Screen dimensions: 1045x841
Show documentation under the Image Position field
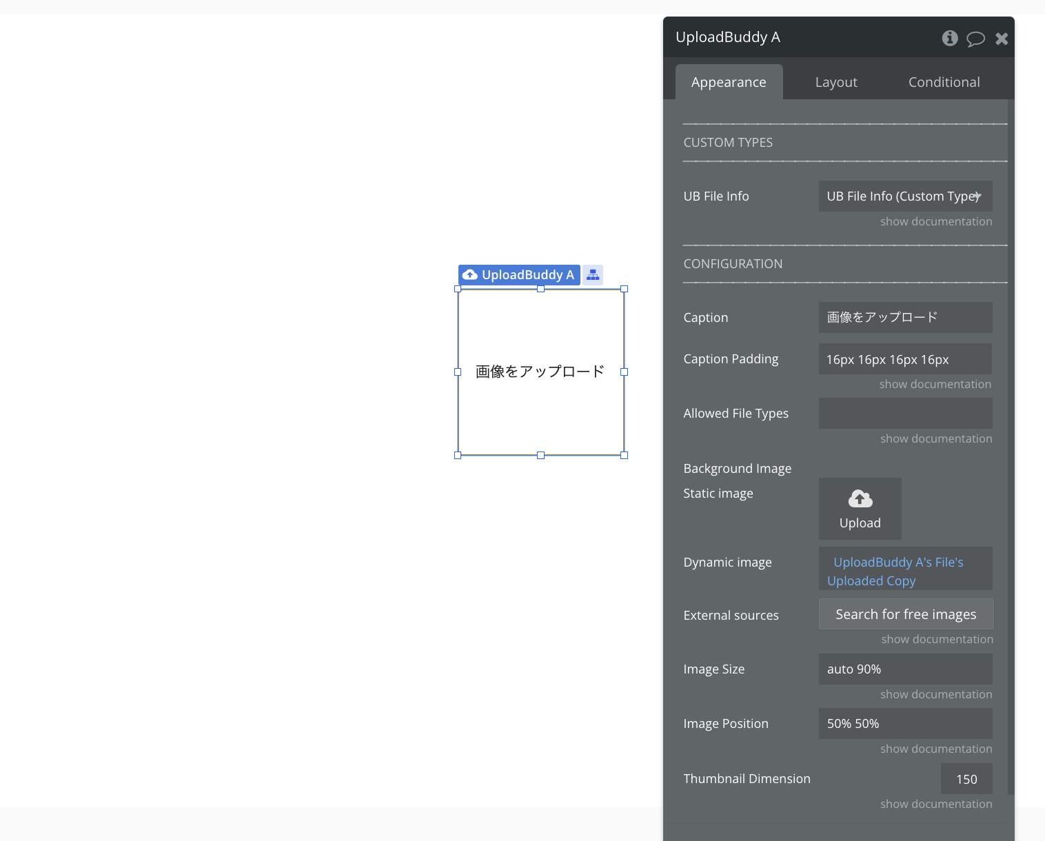[936, 749]
